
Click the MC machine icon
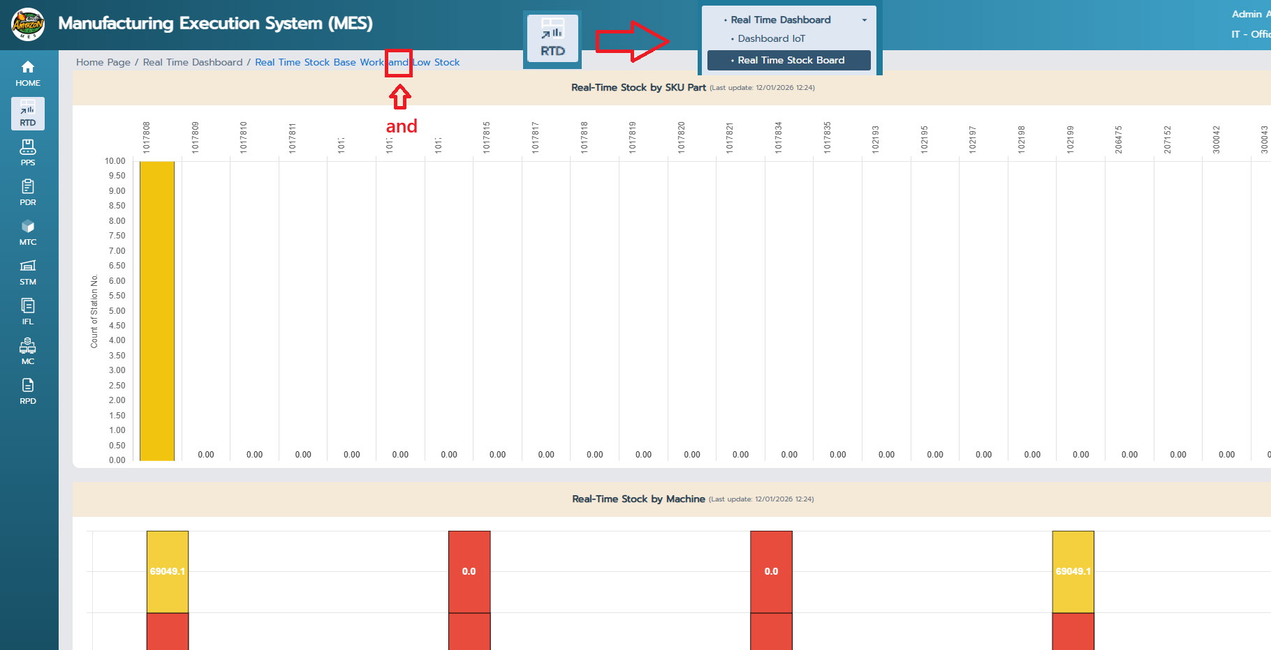(28, 352)
